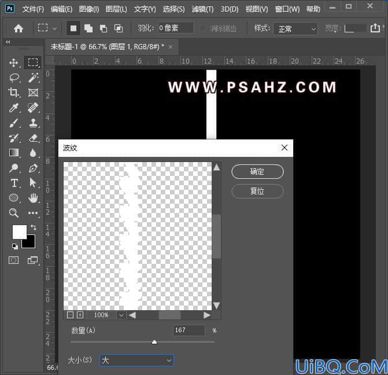Screen dimensions: 388x375
Task: Select the Eyedropper tool
Action: click(14, 108)
